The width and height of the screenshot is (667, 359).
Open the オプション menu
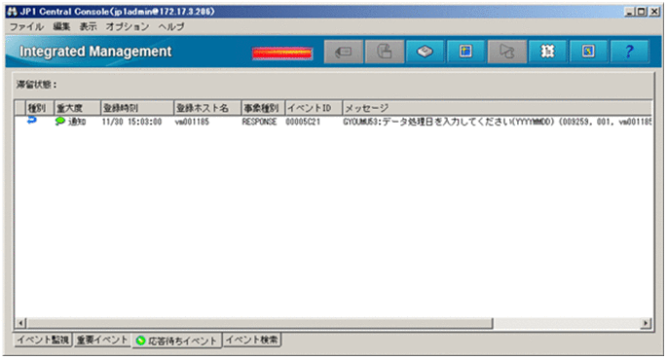(x=128, y=27)
